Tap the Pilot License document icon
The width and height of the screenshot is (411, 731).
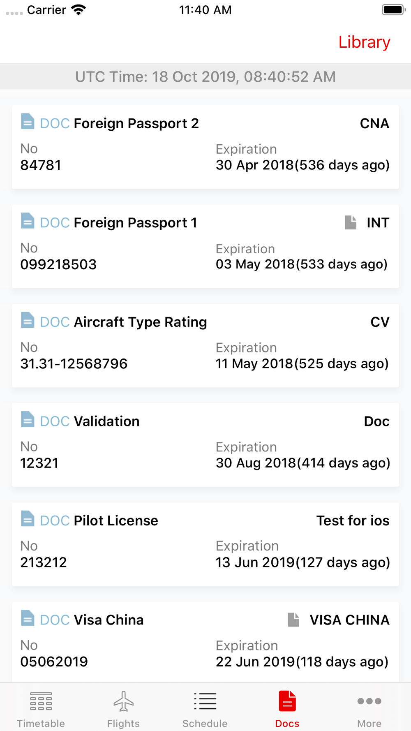28,519
